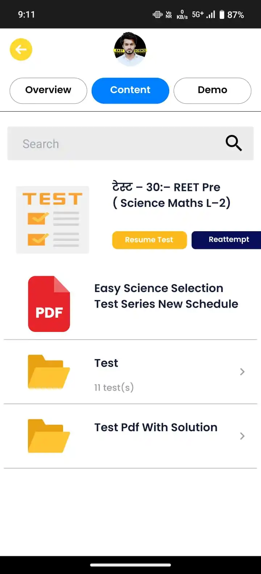Focus the Search input field
Image resolution: width=261 pixels, height=574 pixels.
(130, 143)
